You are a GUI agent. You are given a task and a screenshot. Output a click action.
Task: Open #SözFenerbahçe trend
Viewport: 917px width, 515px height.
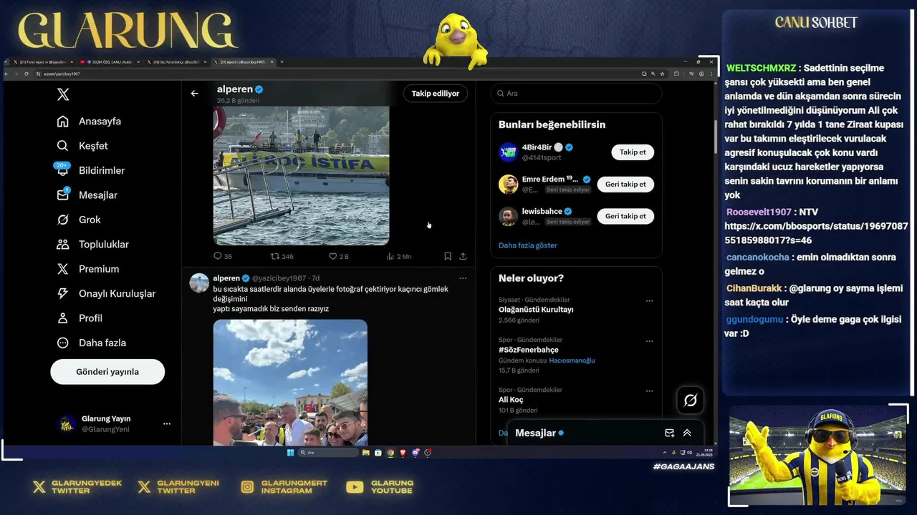pyautogui.click(x=529, y=350)
